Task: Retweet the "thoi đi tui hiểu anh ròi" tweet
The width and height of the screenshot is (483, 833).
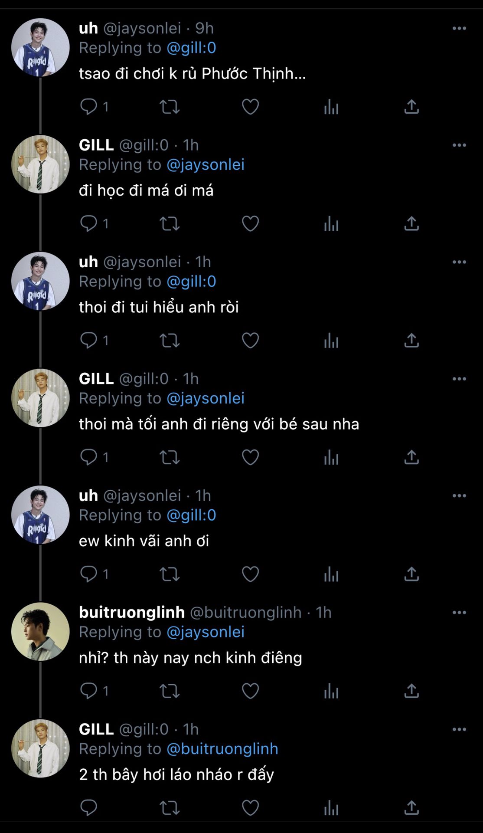Action: 170,341
